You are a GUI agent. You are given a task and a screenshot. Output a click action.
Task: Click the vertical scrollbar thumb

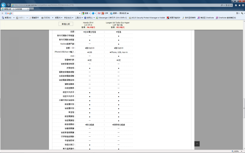pyautogui.click(x=244, y=108)
